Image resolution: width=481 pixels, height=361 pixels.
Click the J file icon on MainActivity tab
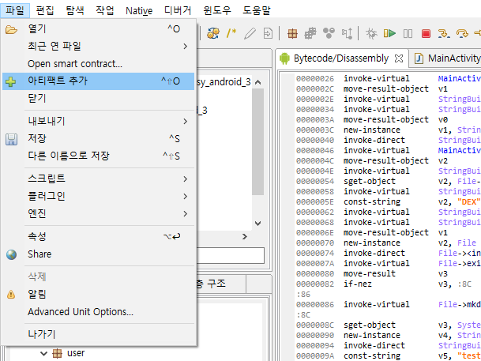pos(419,58)
